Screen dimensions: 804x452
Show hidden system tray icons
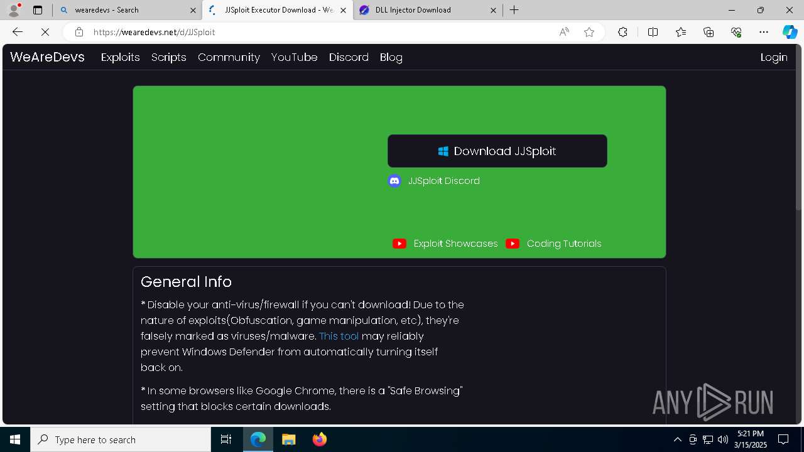(677, 439)
